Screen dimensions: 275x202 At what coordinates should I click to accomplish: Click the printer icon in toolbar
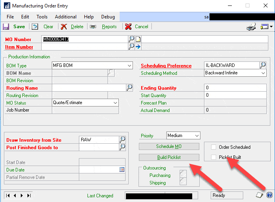coord(251,27)
